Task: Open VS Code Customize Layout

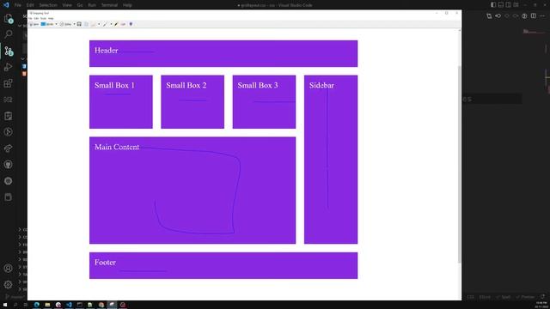Action: click(x=516, y=5)
